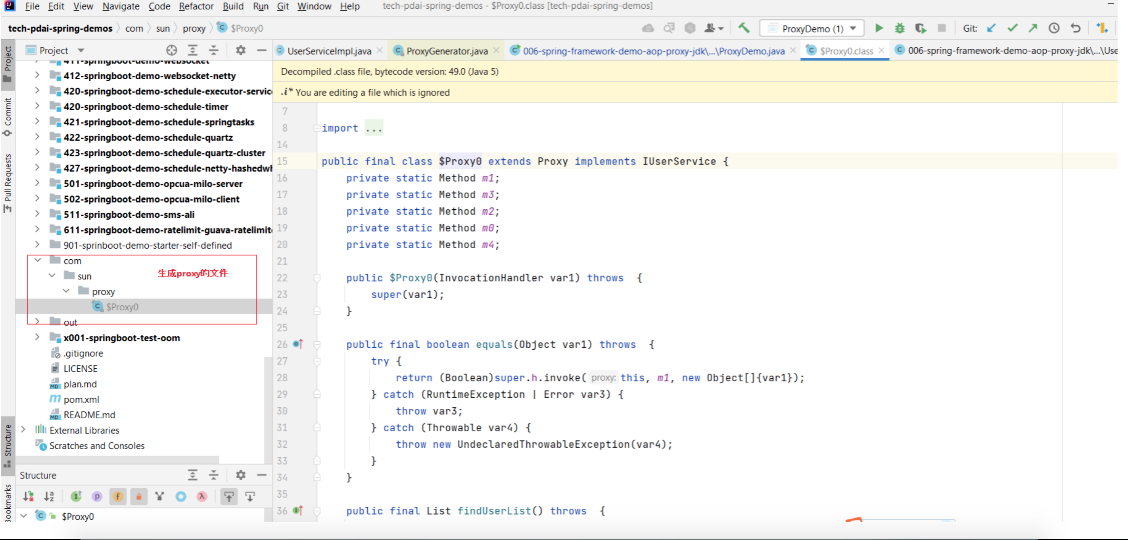Viewport: 1128px width, 540px height.
Task: Switch to the ProxyDemo.java tab
Action: click(x=653, y=51)
